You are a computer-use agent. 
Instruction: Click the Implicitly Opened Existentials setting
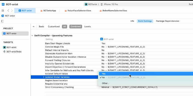(60, 64)
